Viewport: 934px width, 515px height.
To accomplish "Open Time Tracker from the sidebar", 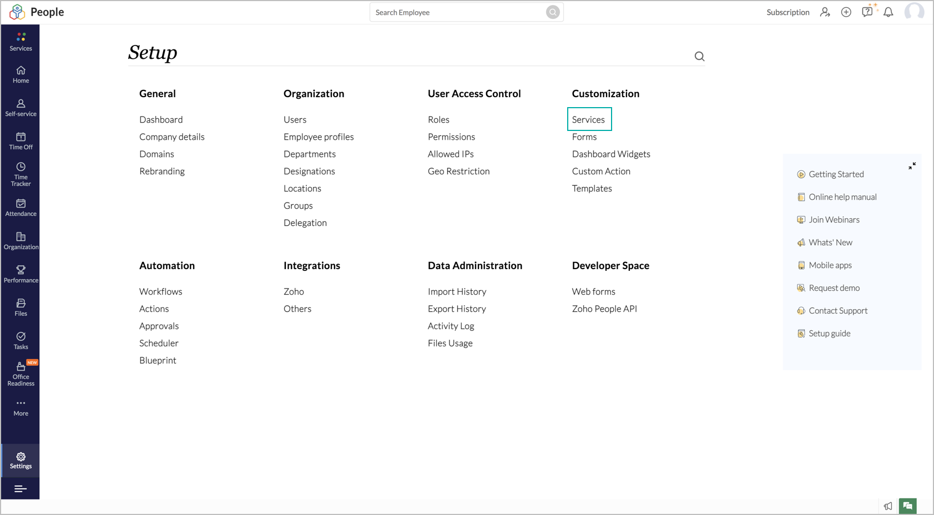I will [21, 174].
